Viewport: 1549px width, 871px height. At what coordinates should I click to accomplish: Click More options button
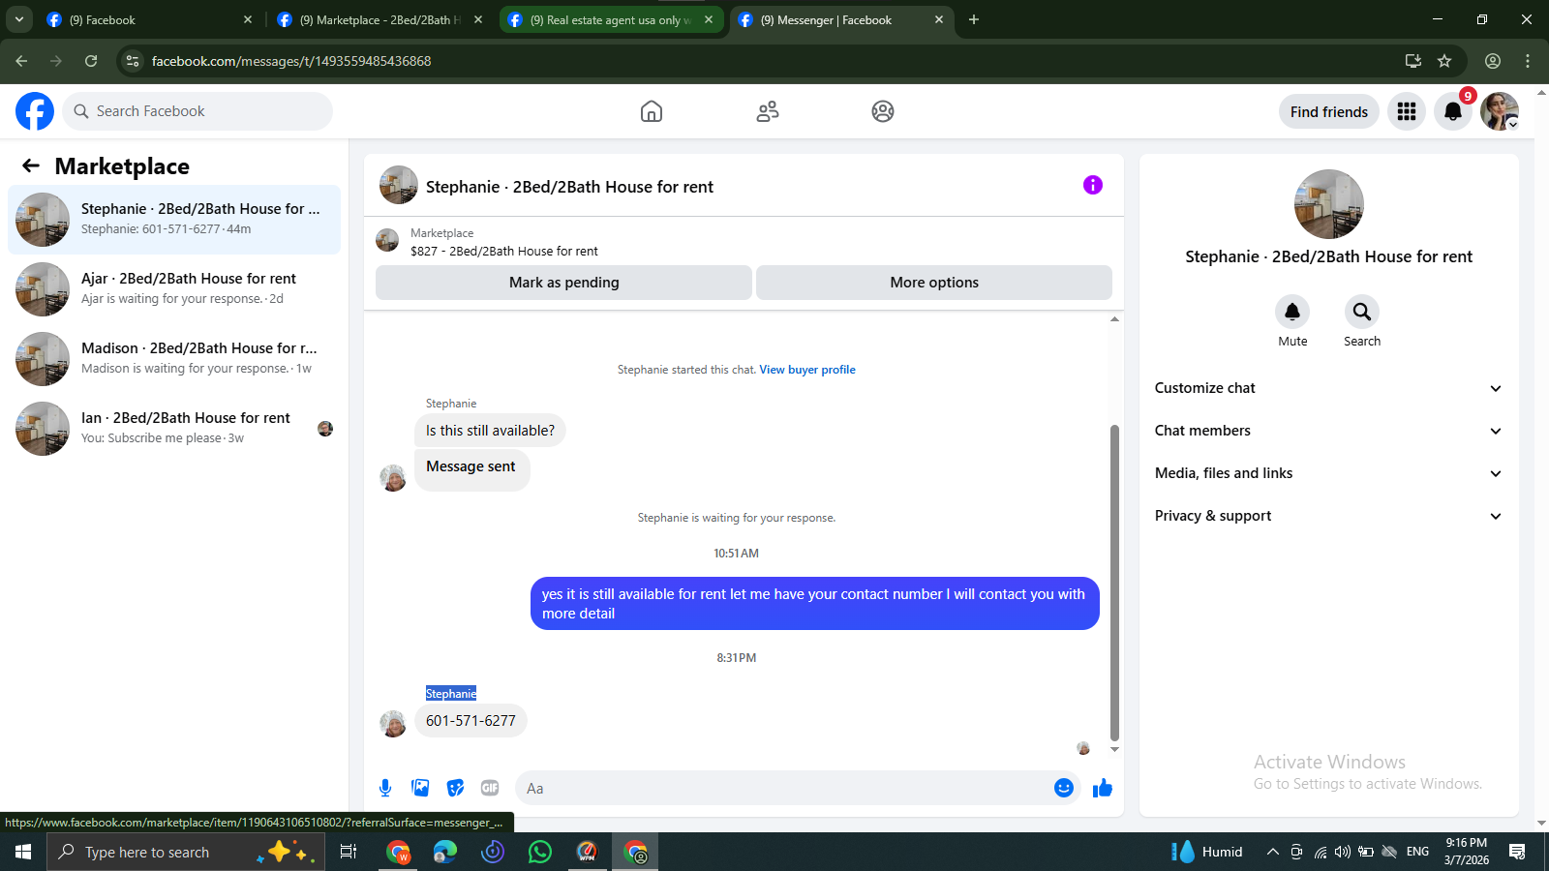[934, 283]
